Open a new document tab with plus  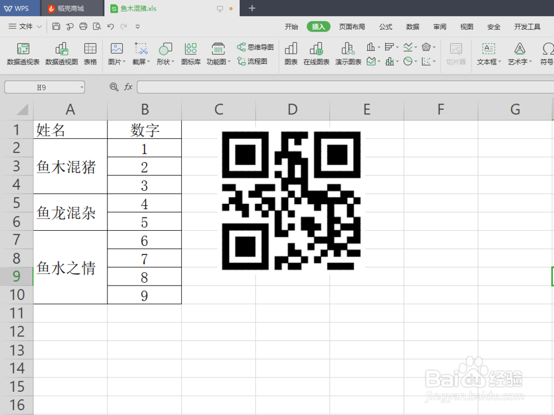tap(252, 8)
